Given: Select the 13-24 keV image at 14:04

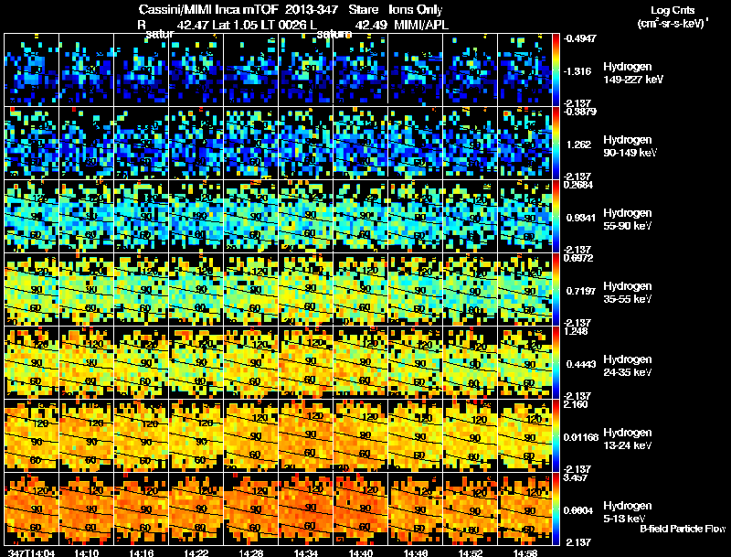Looking at the screenshot, I should pos(32,435).
